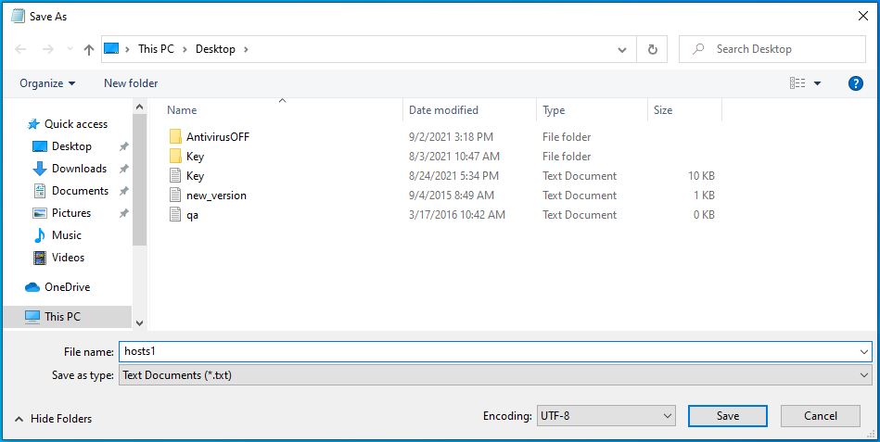Go to OneDrive in navigation pane

pos(67,287)
